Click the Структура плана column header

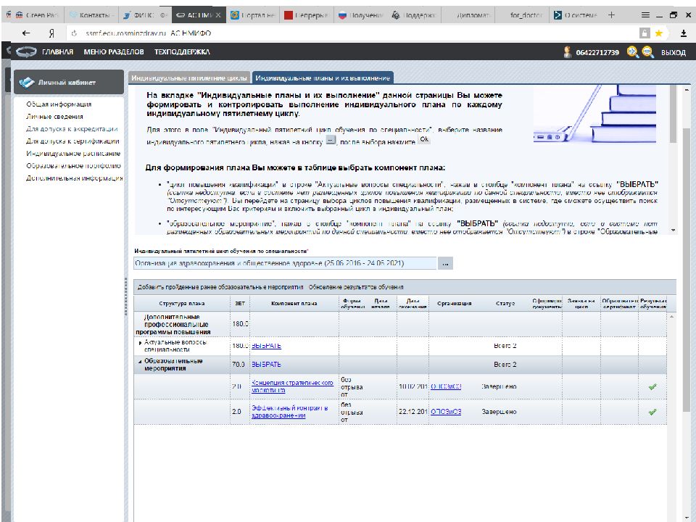[181, 304]
